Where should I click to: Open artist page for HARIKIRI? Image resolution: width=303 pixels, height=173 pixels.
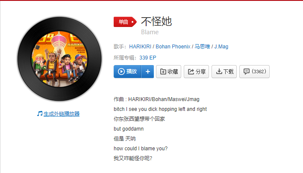(140, 47)
